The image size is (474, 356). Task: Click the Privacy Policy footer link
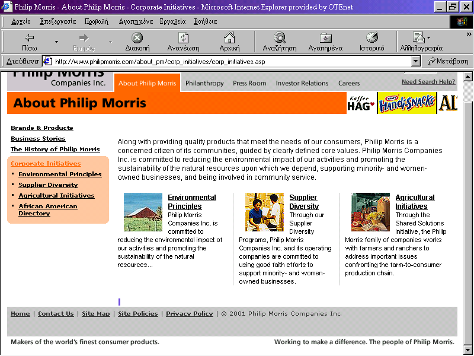(x=190, y=314)
